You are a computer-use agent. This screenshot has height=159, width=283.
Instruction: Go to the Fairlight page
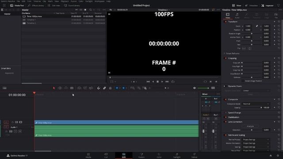point(177,155)
